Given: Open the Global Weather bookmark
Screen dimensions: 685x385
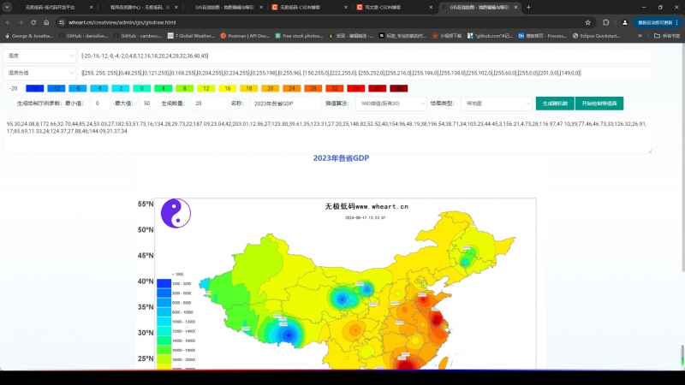Looking at the screenshot, I should 190,36.
